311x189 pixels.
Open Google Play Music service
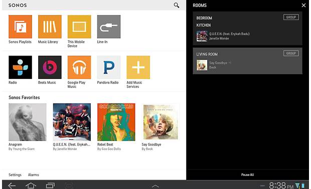tap(79, 67)
